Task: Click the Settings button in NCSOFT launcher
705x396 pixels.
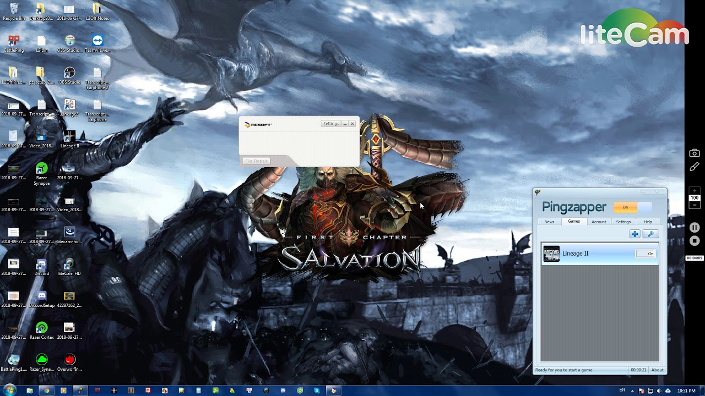Action: click(x=331, y=124)
